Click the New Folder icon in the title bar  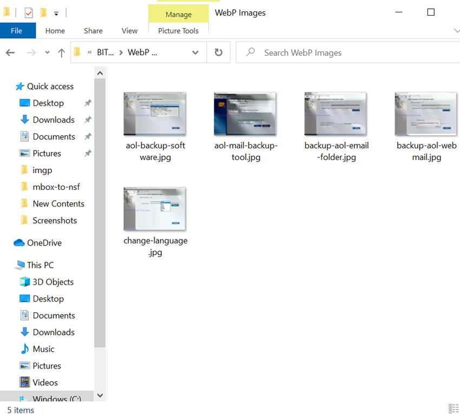[x=43, y=12]
